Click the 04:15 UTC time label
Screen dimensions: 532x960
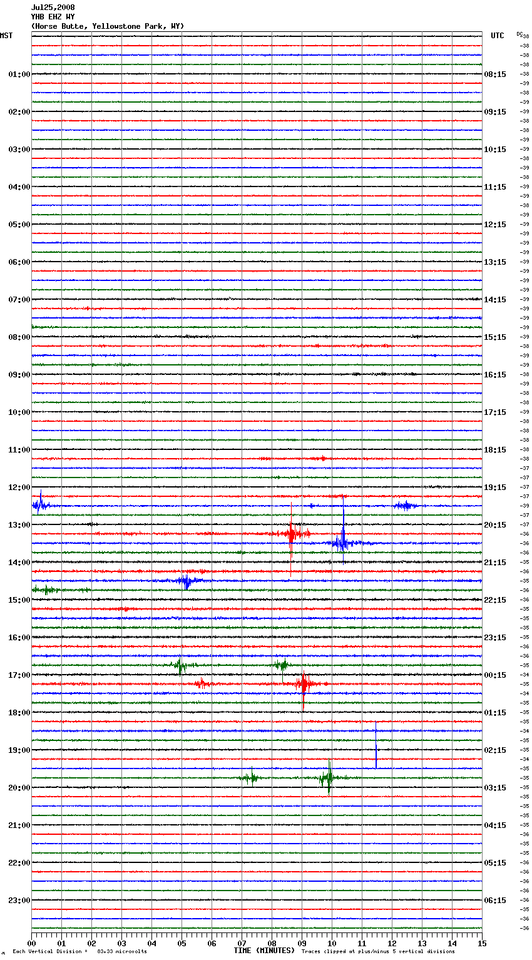pos(495,825)
